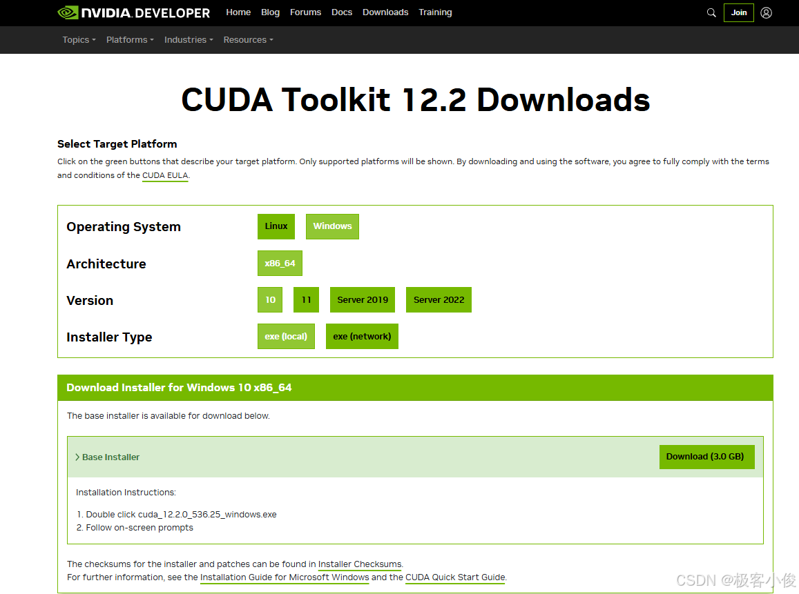The height and width of the screenshot is (594, 799).
Task: Expand the Platforms dropdown menu
Action: tap(130, 40)
